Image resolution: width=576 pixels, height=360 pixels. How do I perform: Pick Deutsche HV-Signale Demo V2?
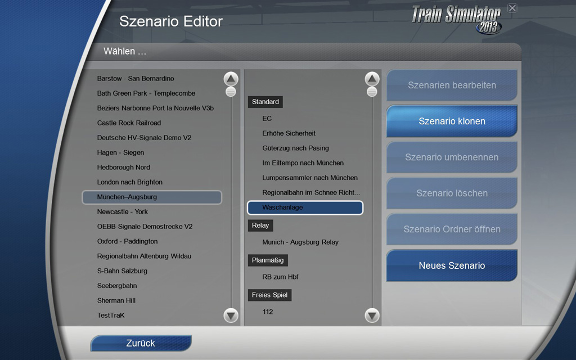tap(144, 138)
